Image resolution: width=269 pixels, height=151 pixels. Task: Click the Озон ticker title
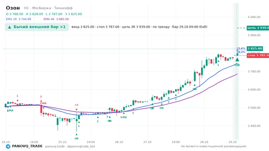(x=13, y=8)
